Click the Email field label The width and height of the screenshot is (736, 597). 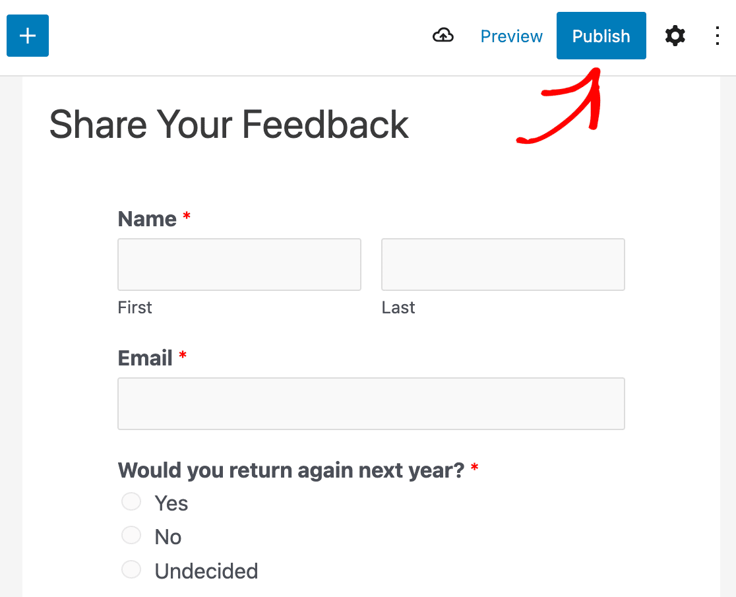(145, 358)
